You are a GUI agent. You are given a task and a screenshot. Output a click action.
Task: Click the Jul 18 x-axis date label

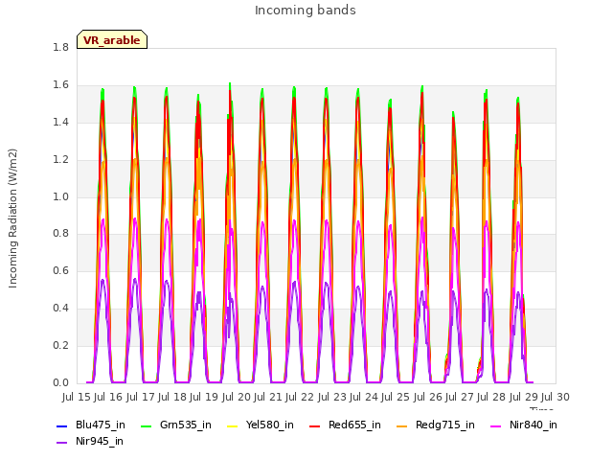(172, 397)
